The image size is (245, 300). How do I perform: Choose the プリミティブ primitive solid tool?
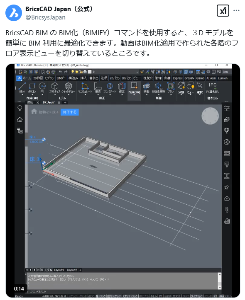point(55,87)
